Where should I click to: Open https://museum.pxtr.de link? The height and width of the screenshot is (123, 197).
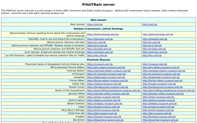pyautogui.click(x=100, y=64)
